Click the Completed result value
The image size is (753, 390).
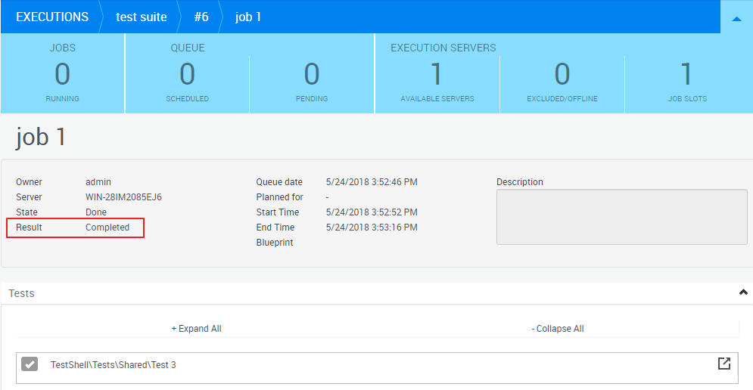pos(107,227)
